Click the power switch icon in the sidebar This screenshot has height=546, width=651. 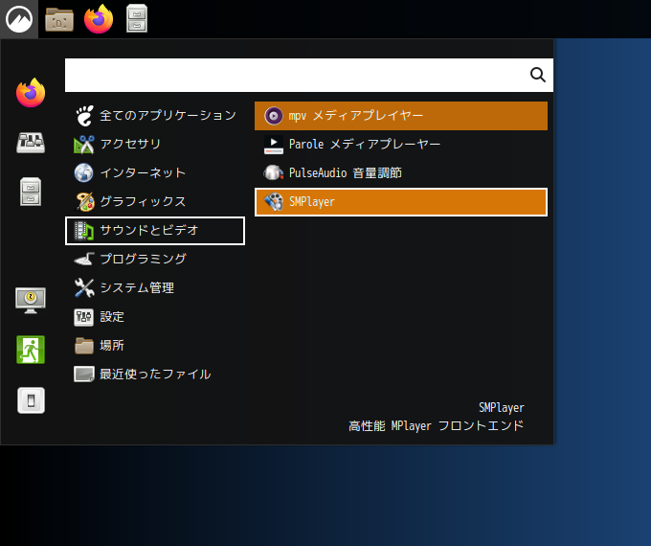pyautogui.click(x=32, y=400)
